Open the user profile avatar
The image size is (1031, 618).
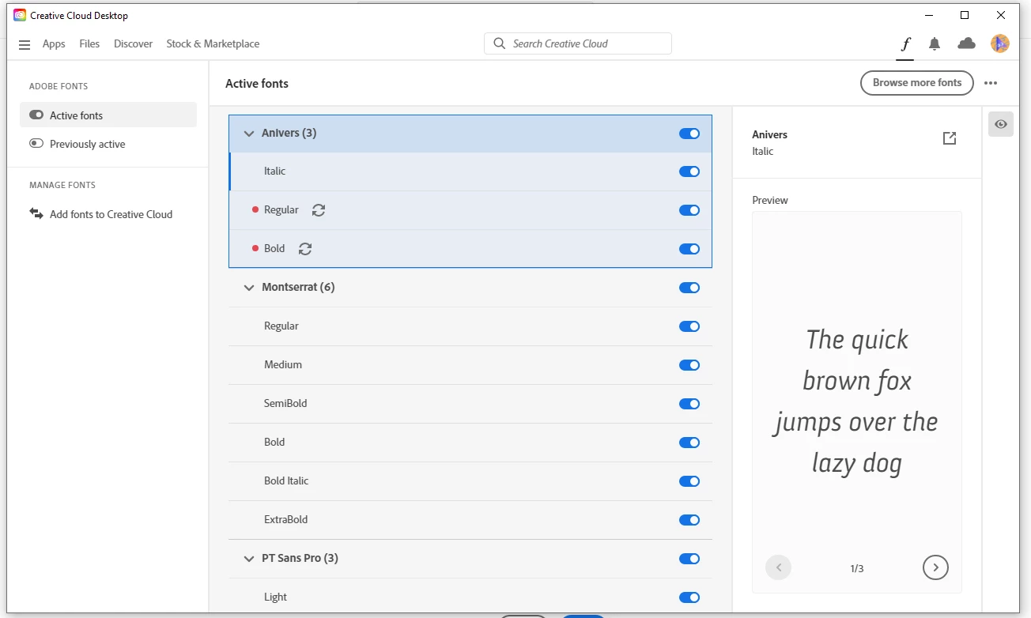pyautogui.click(x=999, y=43)
